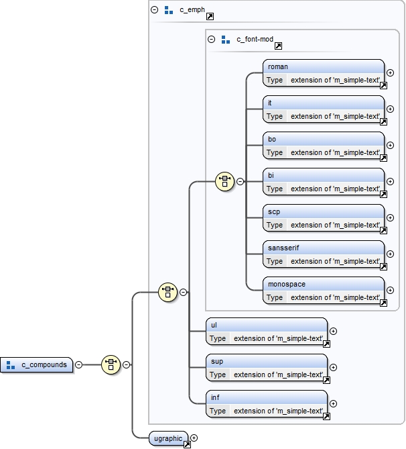Click the link arrow on the roman element
Image resolution: width=406 pixels, height=449 pixels.
pos(383,86)
